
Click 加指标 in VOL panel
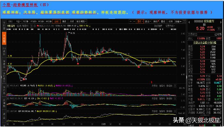click(x=162, y=86)
